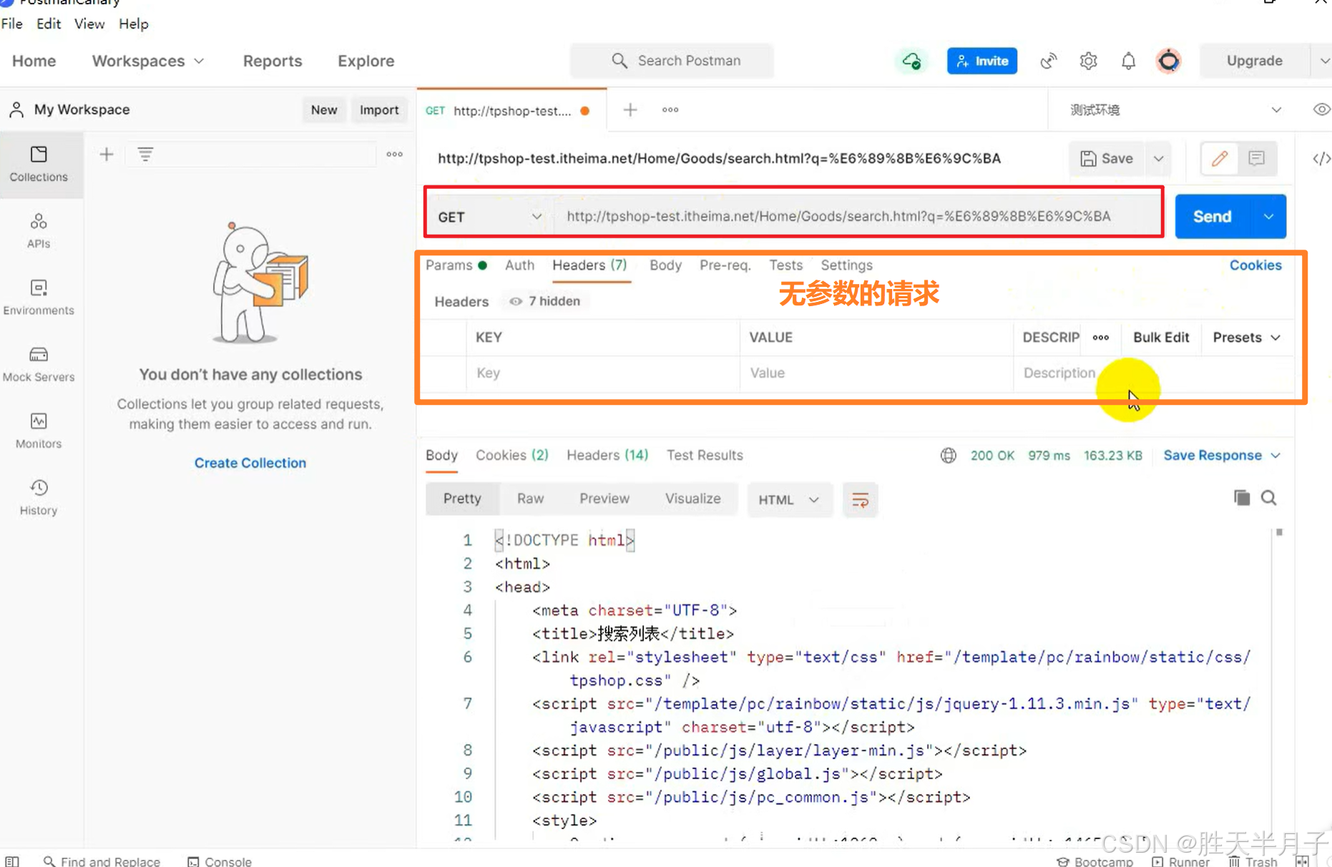1332x867 pixels.
Task: Open the History sidebar panel
Action: (x=39, y=497)
